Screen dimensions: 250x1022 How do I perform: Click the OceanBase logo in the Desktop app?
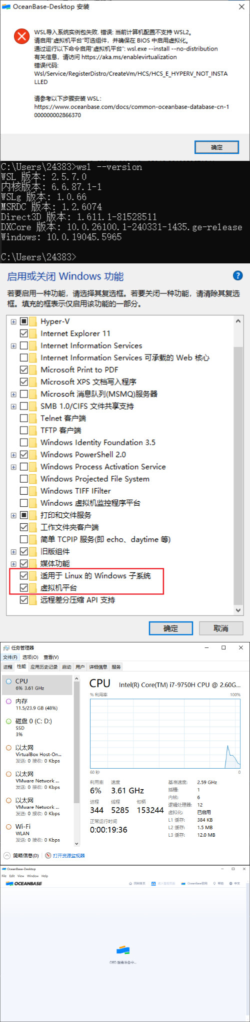pos(24,884)
